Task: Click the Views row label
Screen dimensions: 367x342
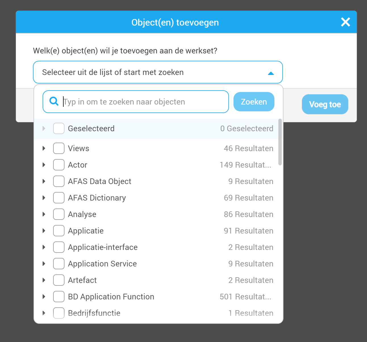Action: 78,148
